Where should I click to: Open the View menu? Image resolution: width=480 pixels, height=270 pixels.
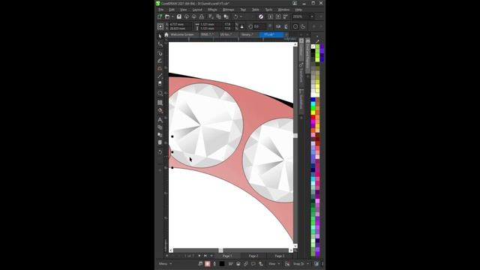[x=183, y=10]
